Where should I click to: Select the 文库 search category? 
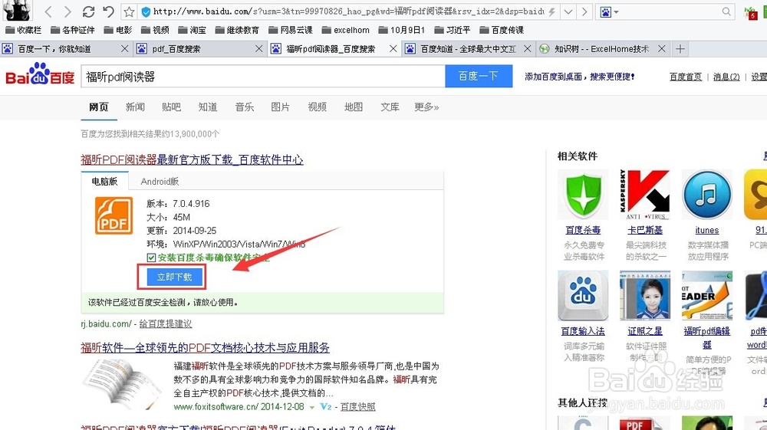(x=390, y=107)
